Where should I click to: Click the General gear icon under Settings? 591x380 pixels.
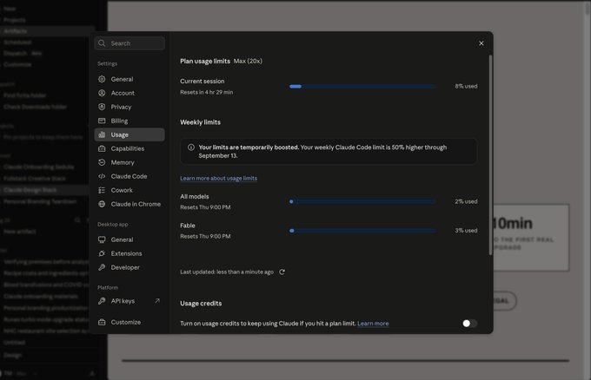tap(102, 79)
